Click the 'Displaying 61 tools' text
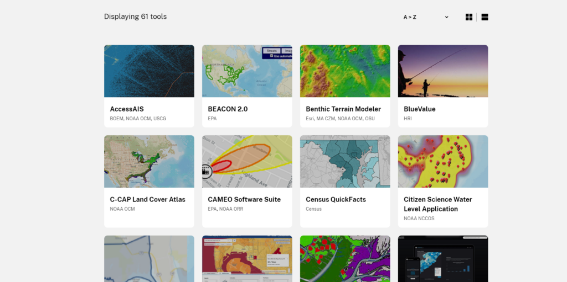Viewport: 567px width, 282px height. [135, 17]
